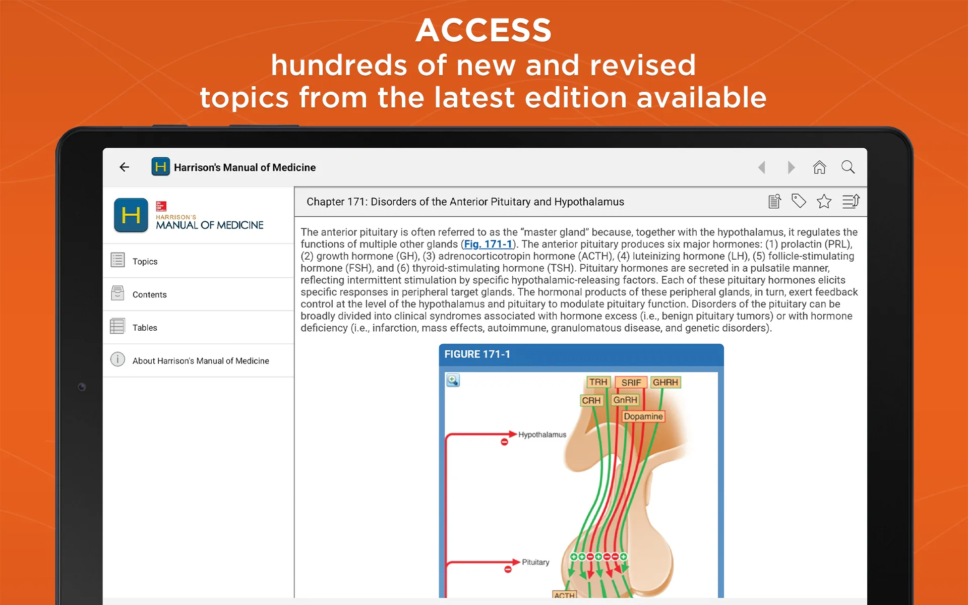Viewport: 968px width, 605px height.
Task: Click the Fig. 171-1 hyperlink in text
Action: tap(488, 243)
